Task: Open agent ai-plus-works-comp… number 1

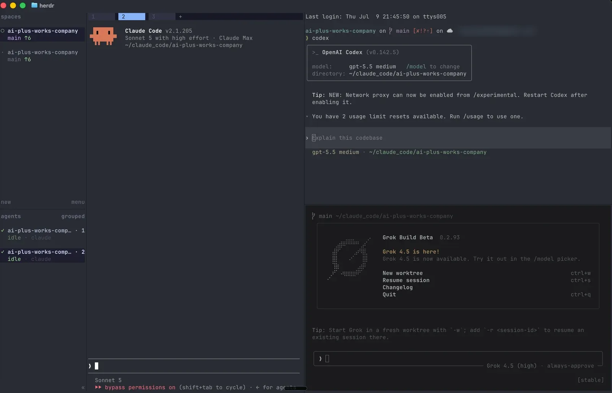Action: [42, 234]
